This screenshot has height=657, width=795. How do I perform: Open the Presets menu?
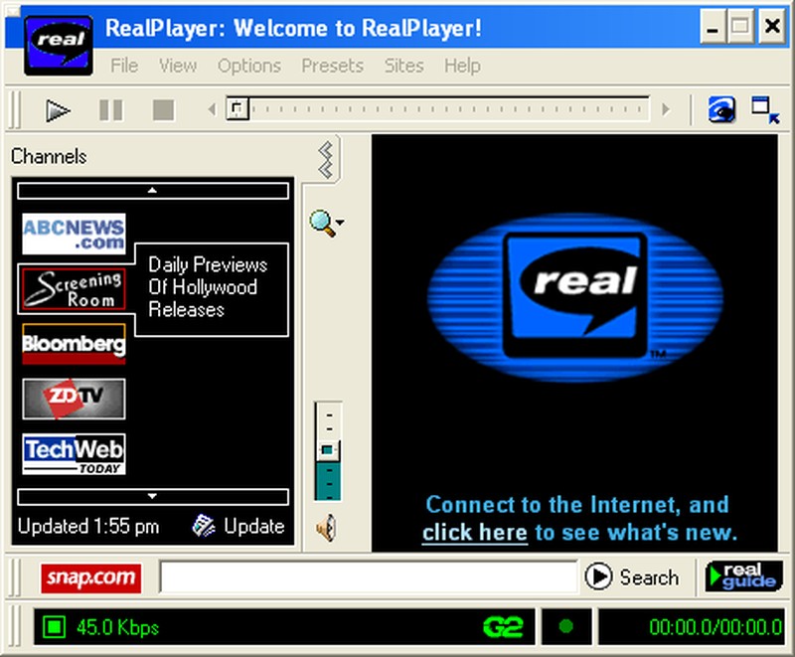332,66
